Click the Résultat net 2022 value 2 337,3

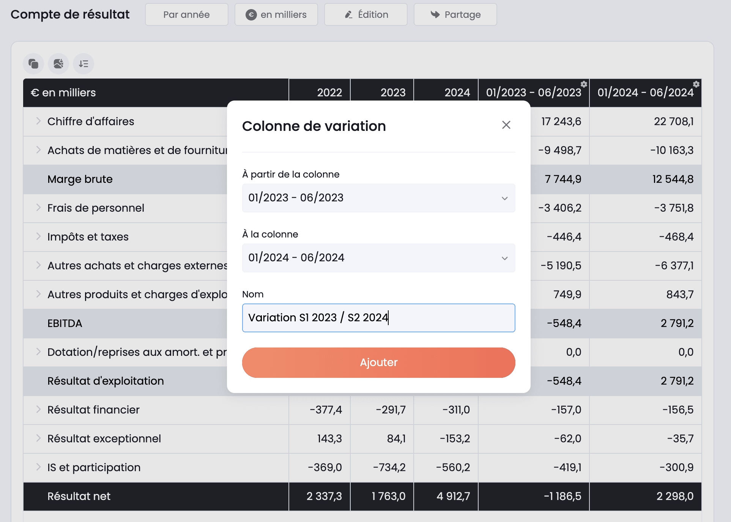(324, 496)
